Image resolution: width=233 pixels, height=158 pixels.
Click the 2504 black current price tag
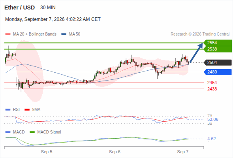click(x=218, y=62)
